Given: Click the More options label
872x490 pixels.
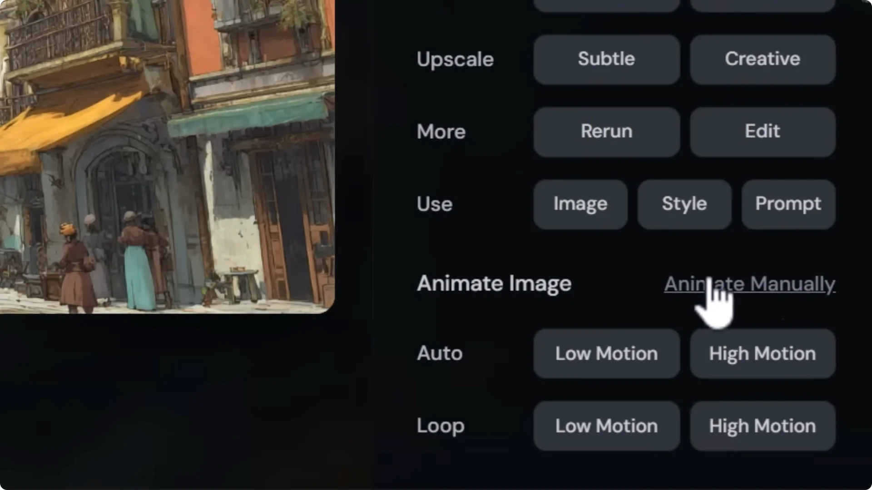Looking at the screenshot, I should coord(441,132).
